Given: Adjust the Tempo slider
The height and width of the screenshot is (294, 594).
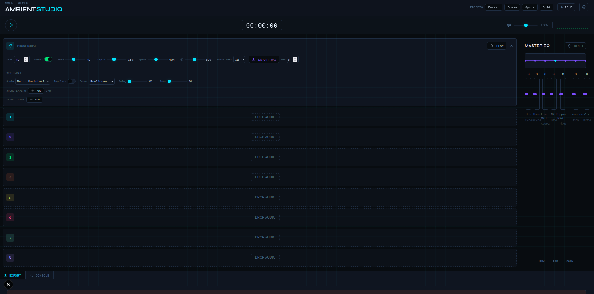Looking at the screenshot, I should tap(75, 60).
